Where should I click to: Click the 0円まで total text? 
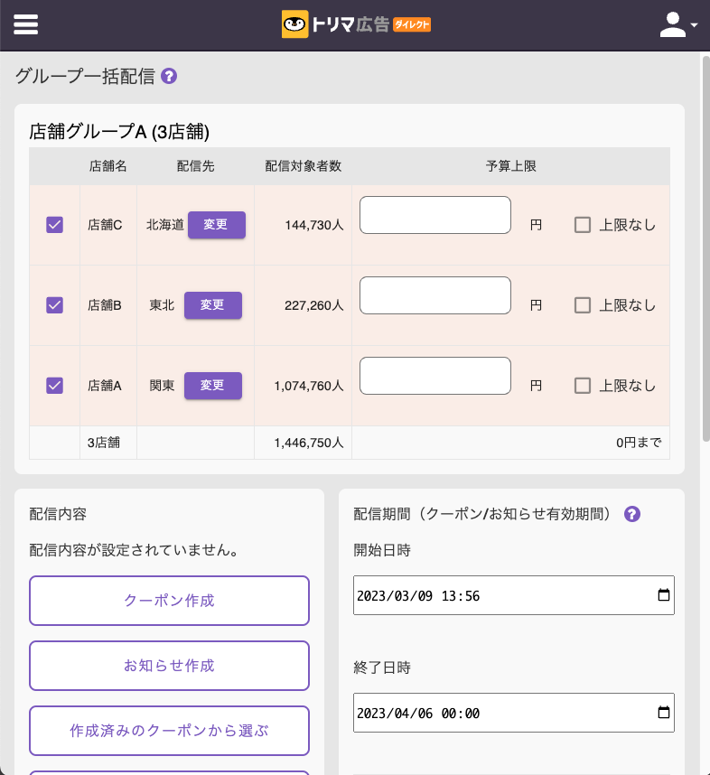point(639,443)
